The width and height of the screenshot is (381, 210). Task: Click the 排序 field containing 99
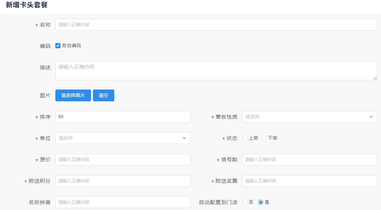click(x=123, y=117)
